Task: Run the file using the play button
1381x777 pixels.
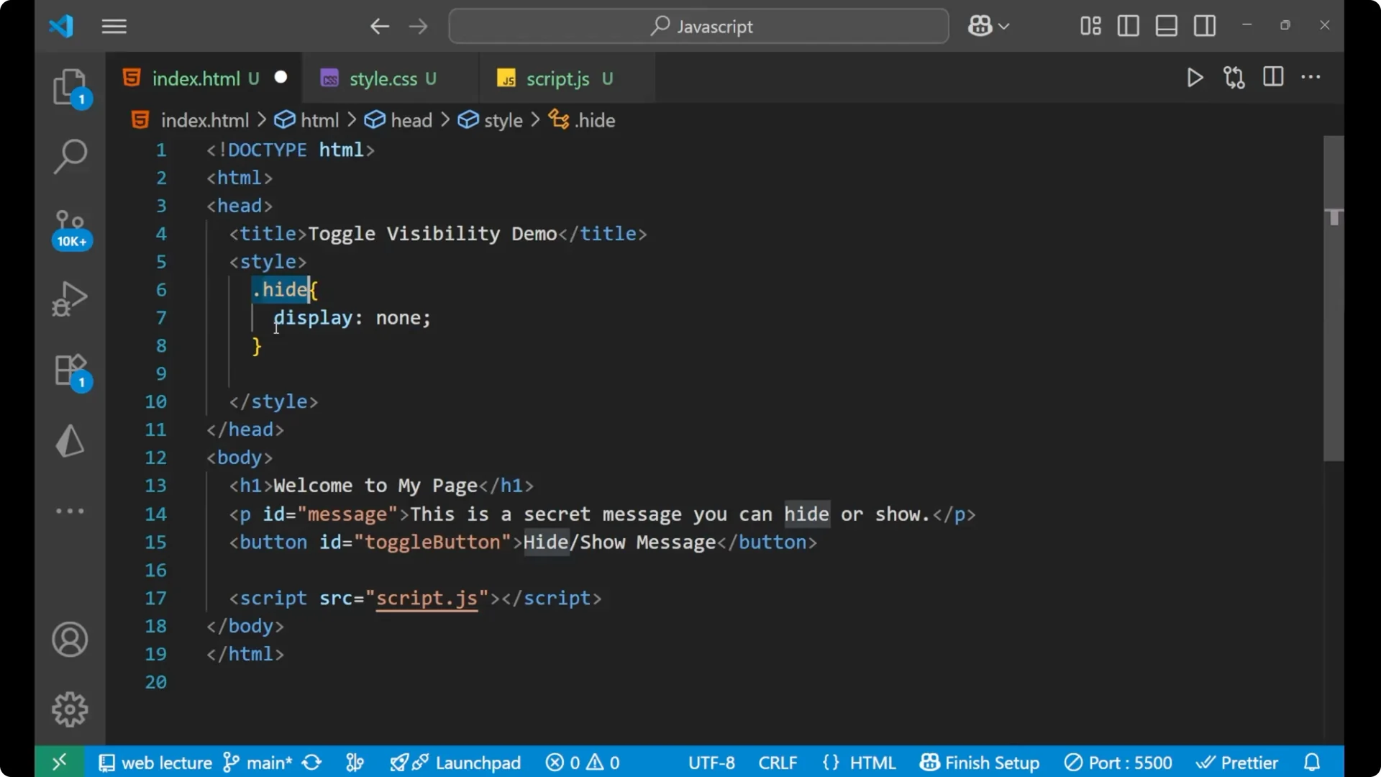Action: pos(1195,78)
